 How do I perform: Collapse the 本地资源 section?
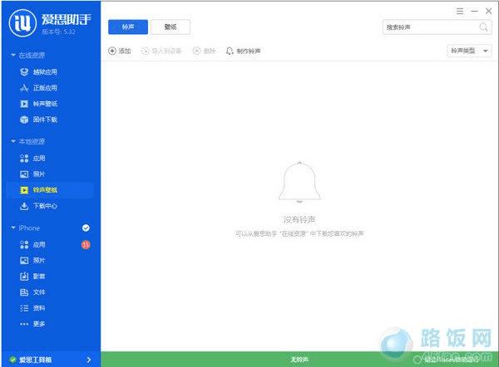[x=13, y=141]
